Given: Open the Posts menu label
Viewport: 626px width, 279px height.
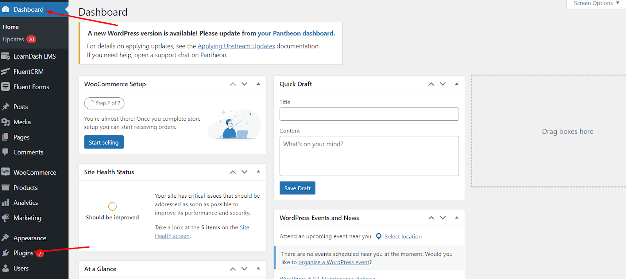Looking at the screenshot, I should pyautogui.click(x=21, y=107).
